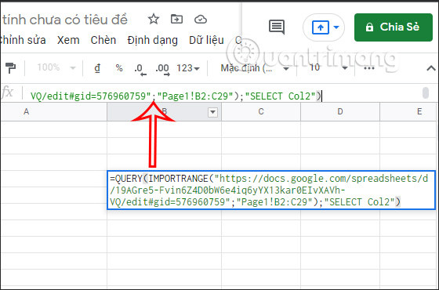Select column D header

340,111
